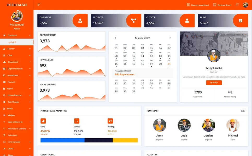Click Anny's photo in the Our Staff panel
Image resolution: width=252 pixels, height=156 pixels.
[x=160, y=125]
